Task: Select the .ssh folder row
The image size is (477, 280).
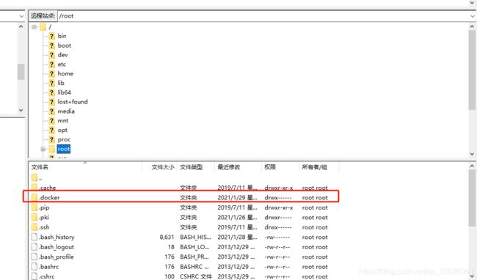Action: 184,227
